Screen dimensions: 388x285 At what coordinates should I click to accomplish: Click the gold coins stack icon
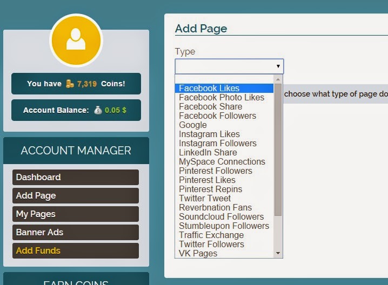click(x=70, y=84)
